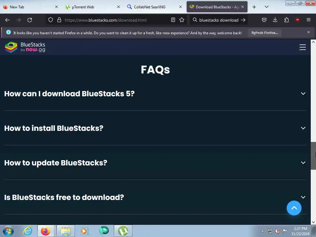Screen dimensions: 316x237
Task: Launch Internet Explorer from taskbar
Action: 27,231
